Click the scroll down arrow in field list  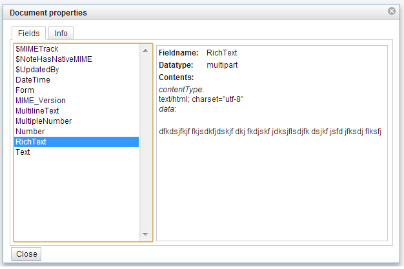145,234
